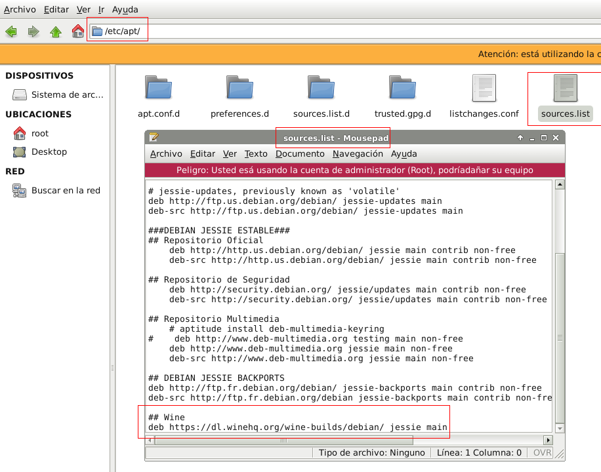This screenshot has height=472, width=601.
Task: Open the apt.conf.d folder
Action: click(159, 97)
